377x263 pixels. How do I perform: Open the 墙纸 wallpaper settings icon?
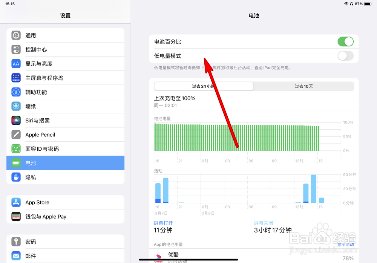click(x=16, y=106)
